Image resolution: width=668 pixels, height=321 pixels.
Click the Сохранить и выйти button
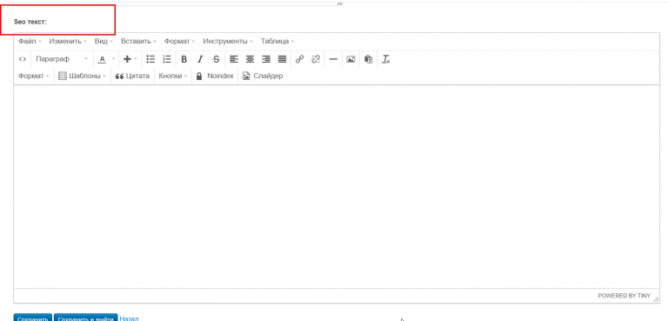pos(85,318)
